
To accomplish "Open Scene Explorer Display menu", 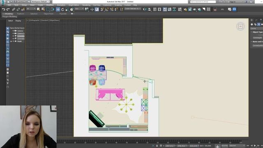I will (18, 21).
